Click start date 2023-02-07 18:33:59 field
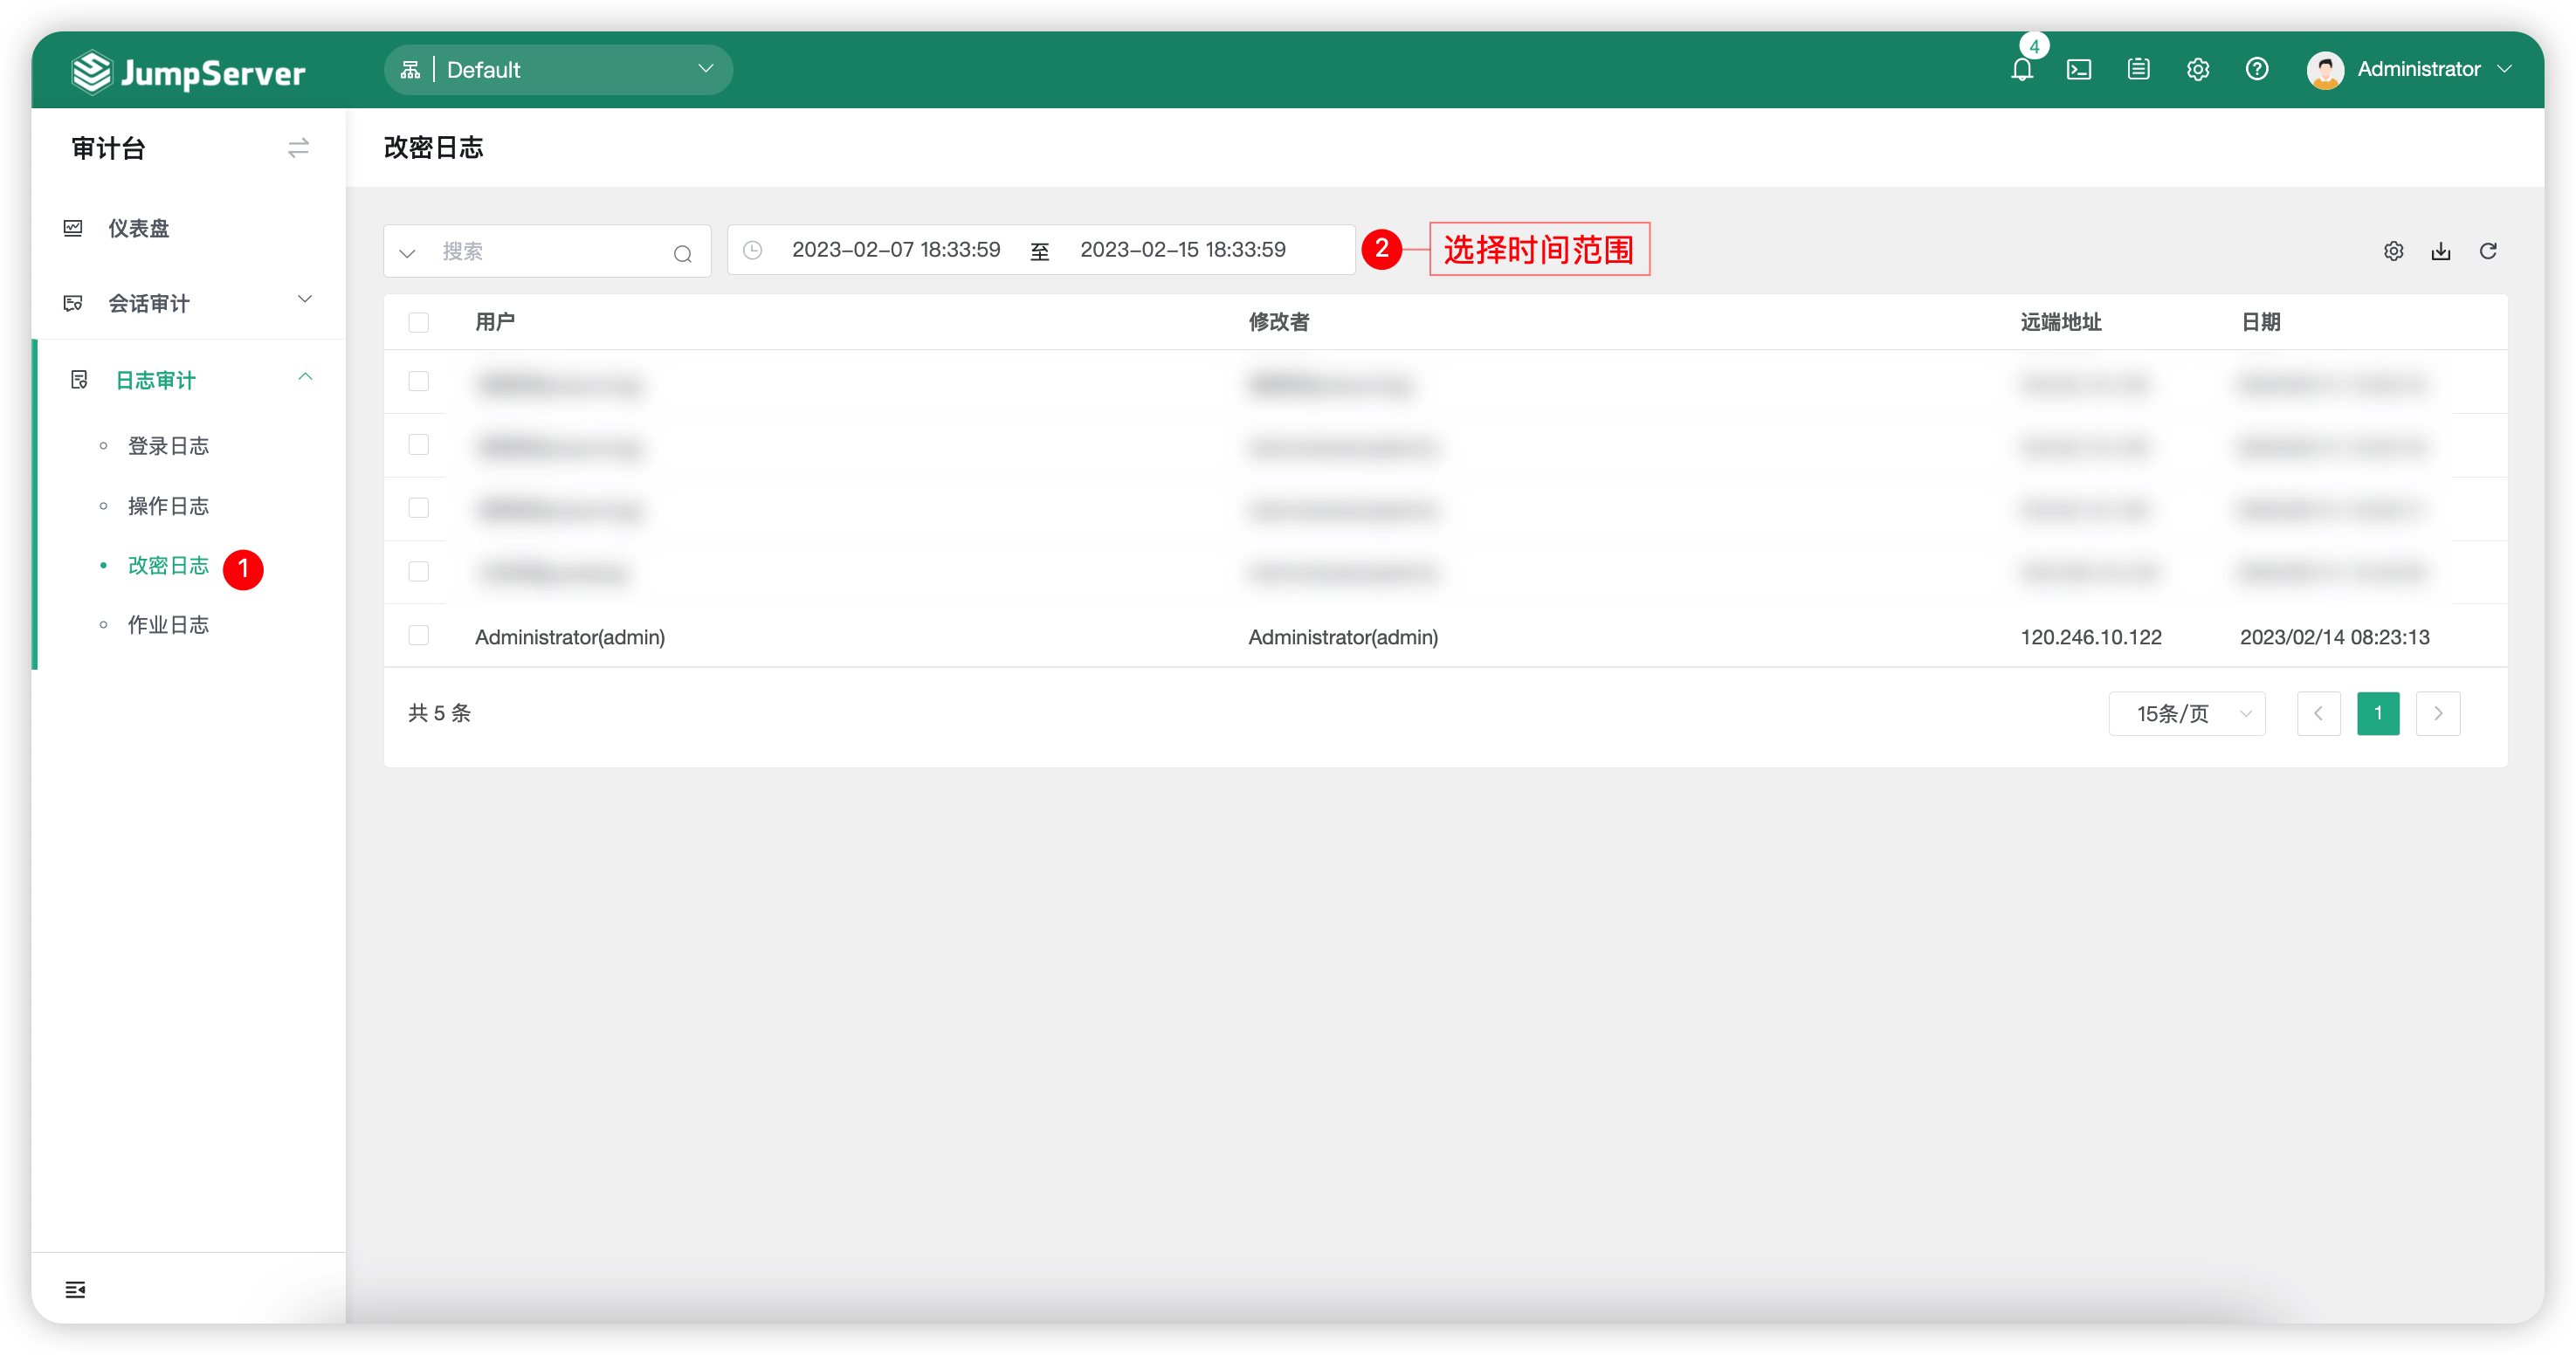Screen dimensions: 2576x1355 tap(896, 250)
